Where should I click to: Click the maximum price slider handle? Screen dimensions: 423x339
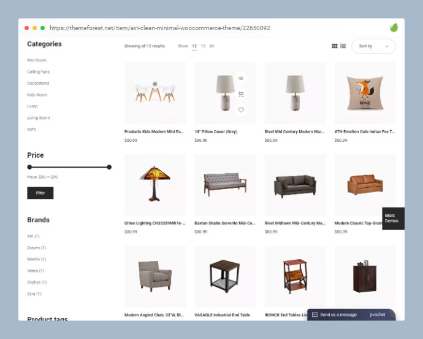[109, 167]
